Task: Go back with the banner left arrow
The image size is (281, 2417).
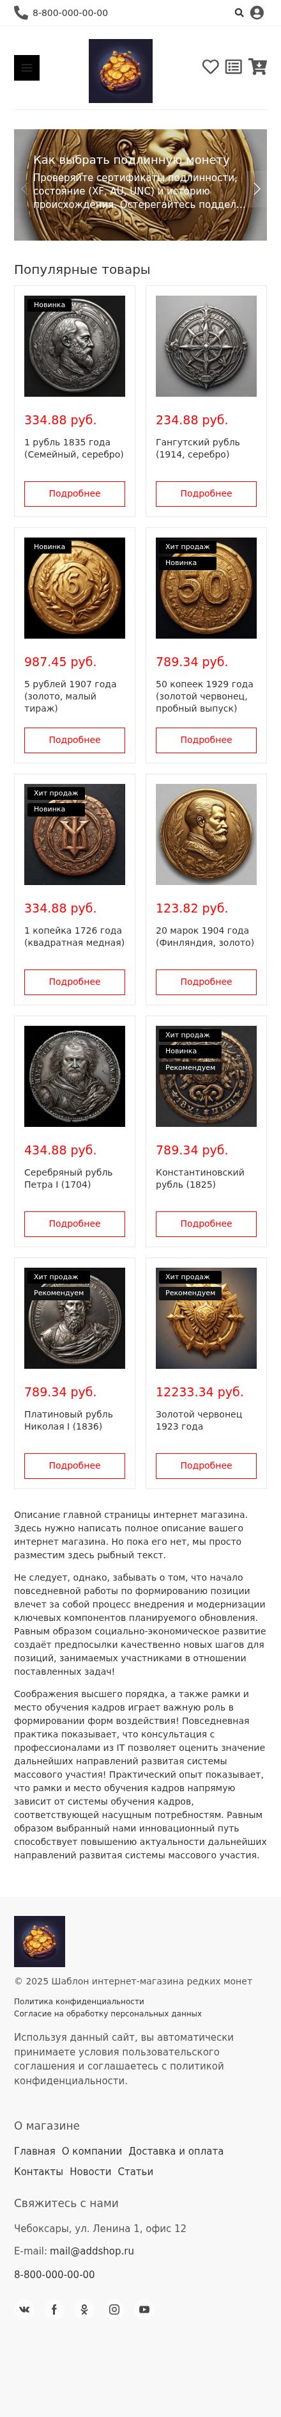Action: click(24, 189)
